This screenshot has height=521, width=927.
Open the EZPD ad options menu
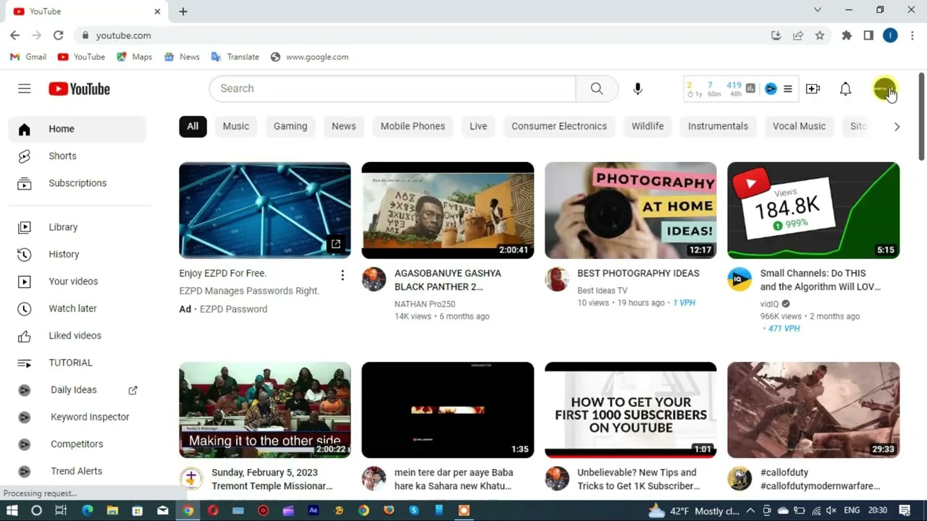[x=343, y=275]
